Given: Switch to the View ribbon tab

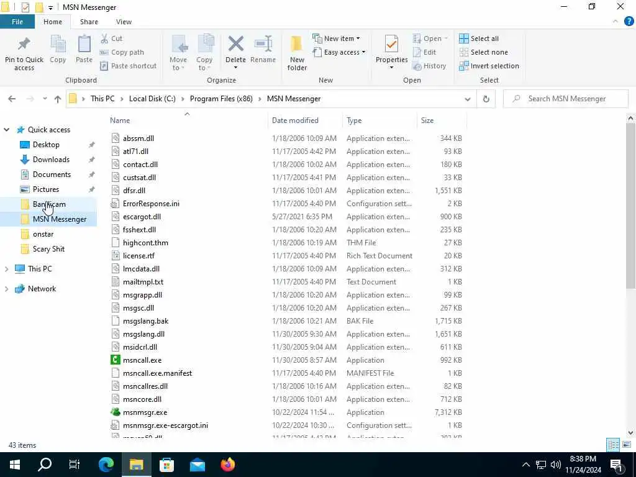Looking at the screenshot, I should coord(124,22).
